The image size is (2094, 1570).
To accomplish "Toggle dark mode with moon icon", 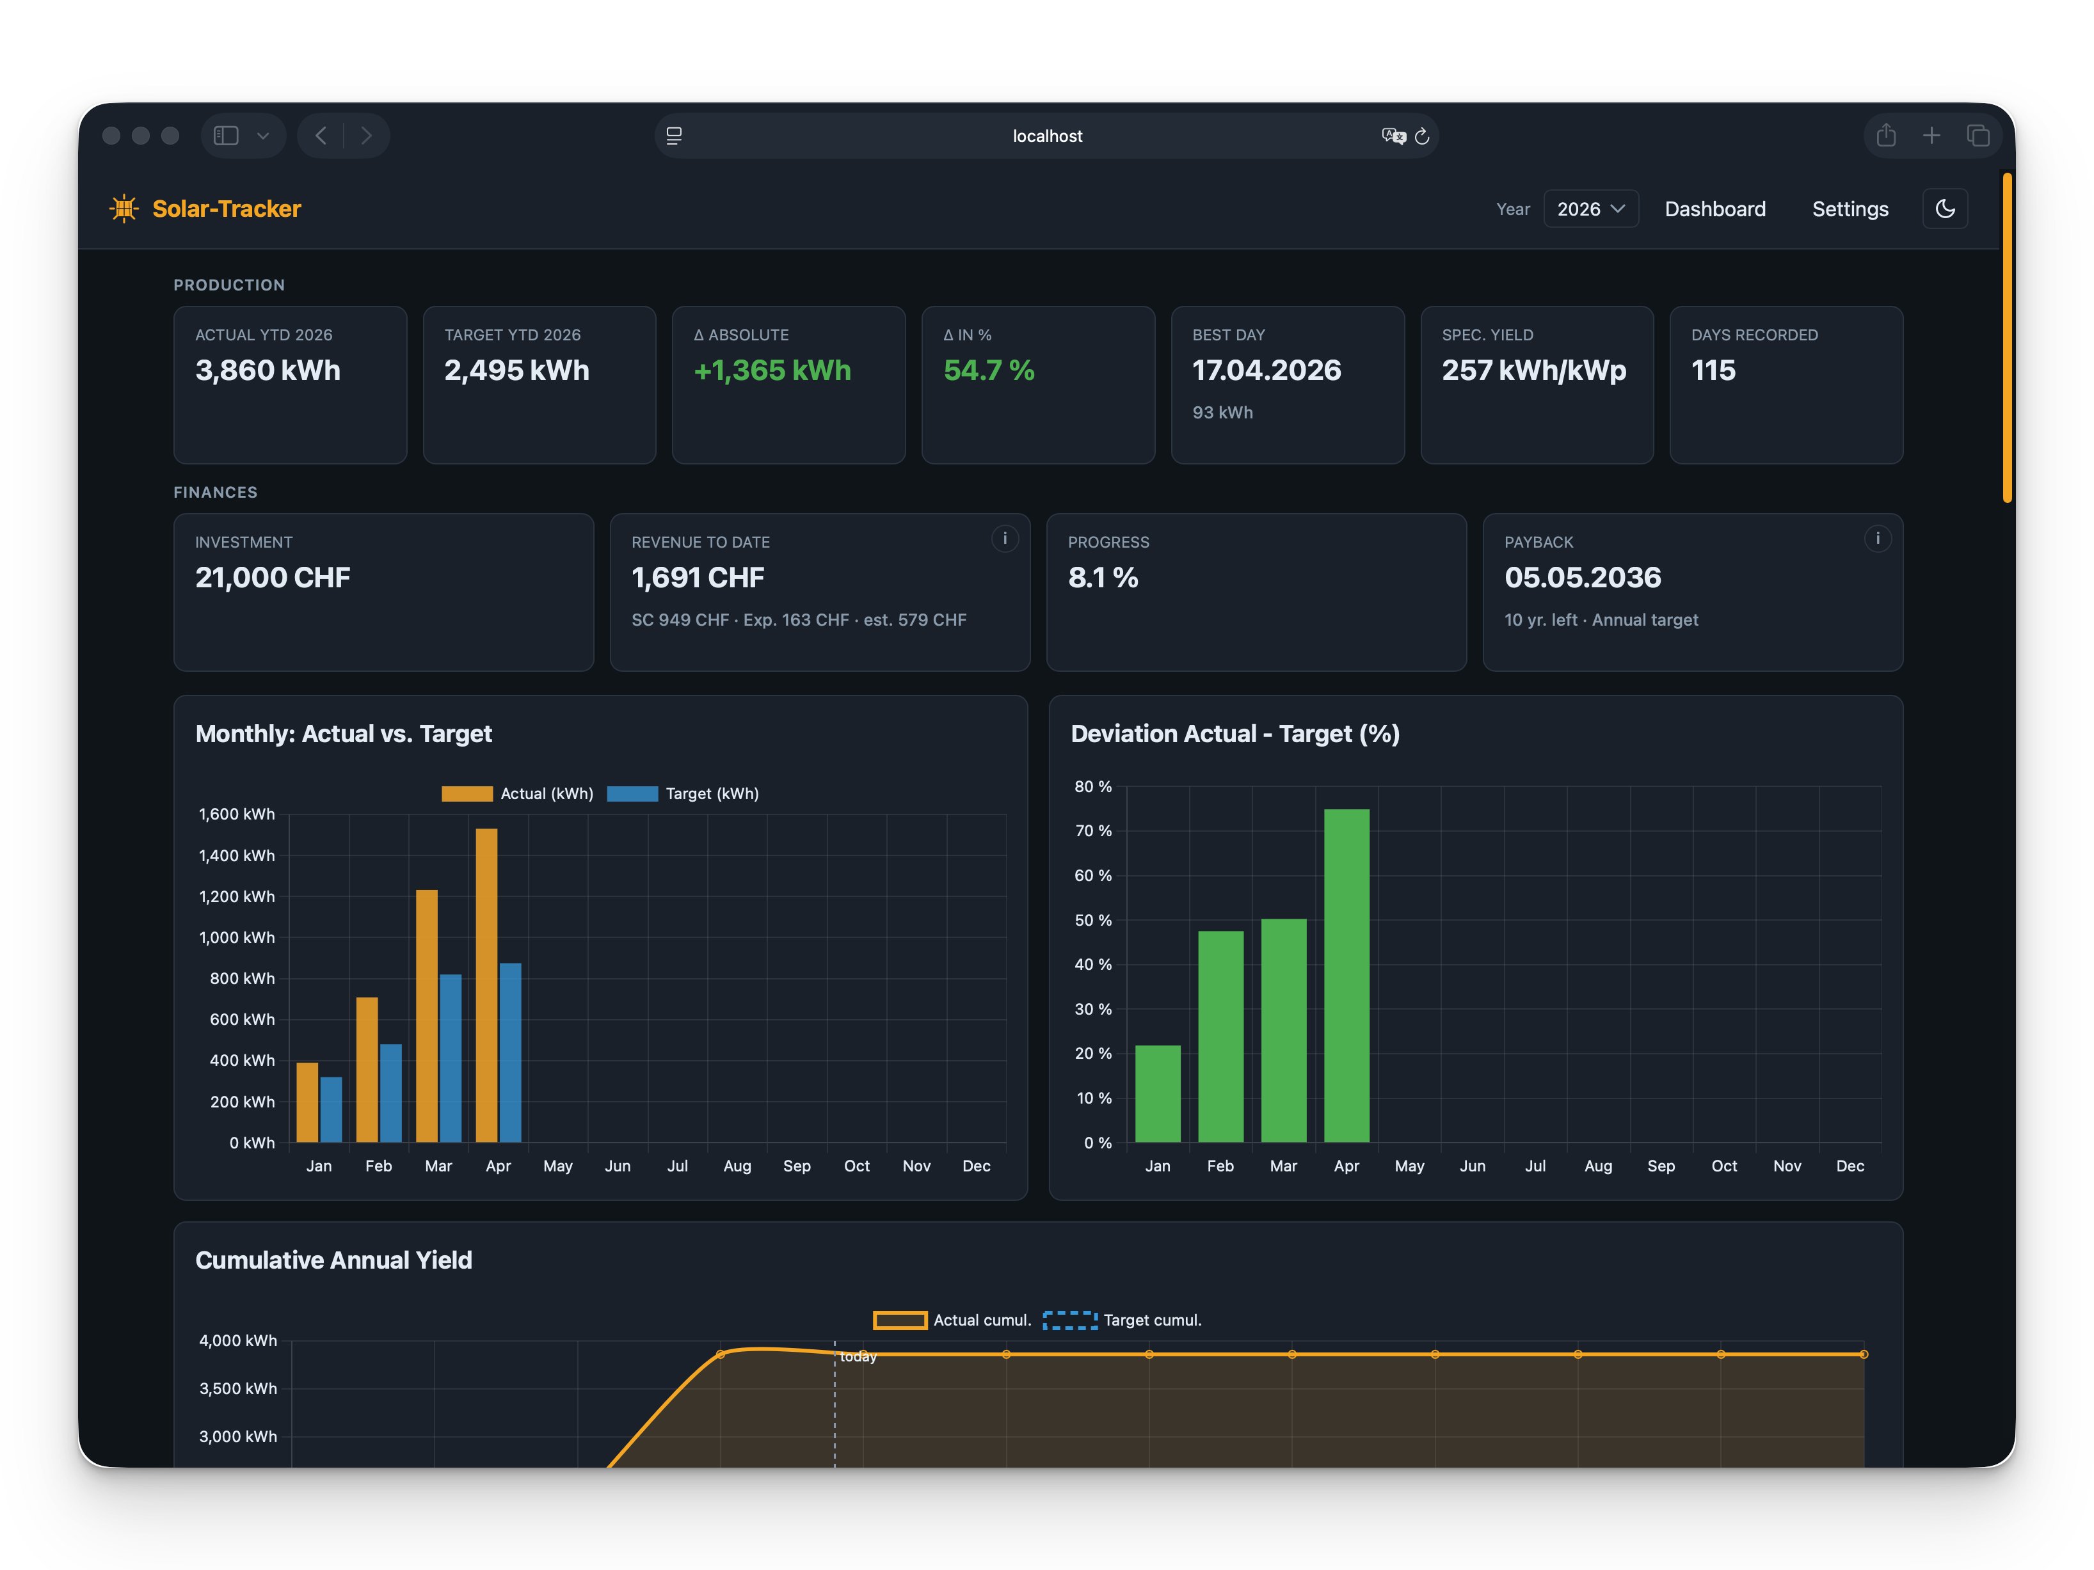I will click(1944, 208).
